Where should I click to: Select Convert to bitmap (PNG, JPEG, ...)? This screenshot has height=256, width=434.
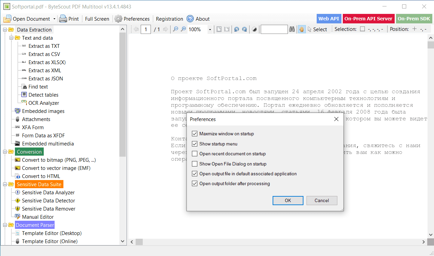59,160
